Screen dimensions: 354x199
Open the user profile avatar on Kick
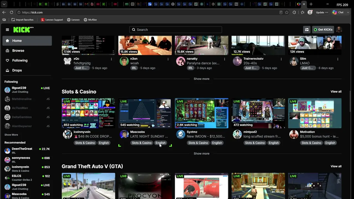pos(339,30)
